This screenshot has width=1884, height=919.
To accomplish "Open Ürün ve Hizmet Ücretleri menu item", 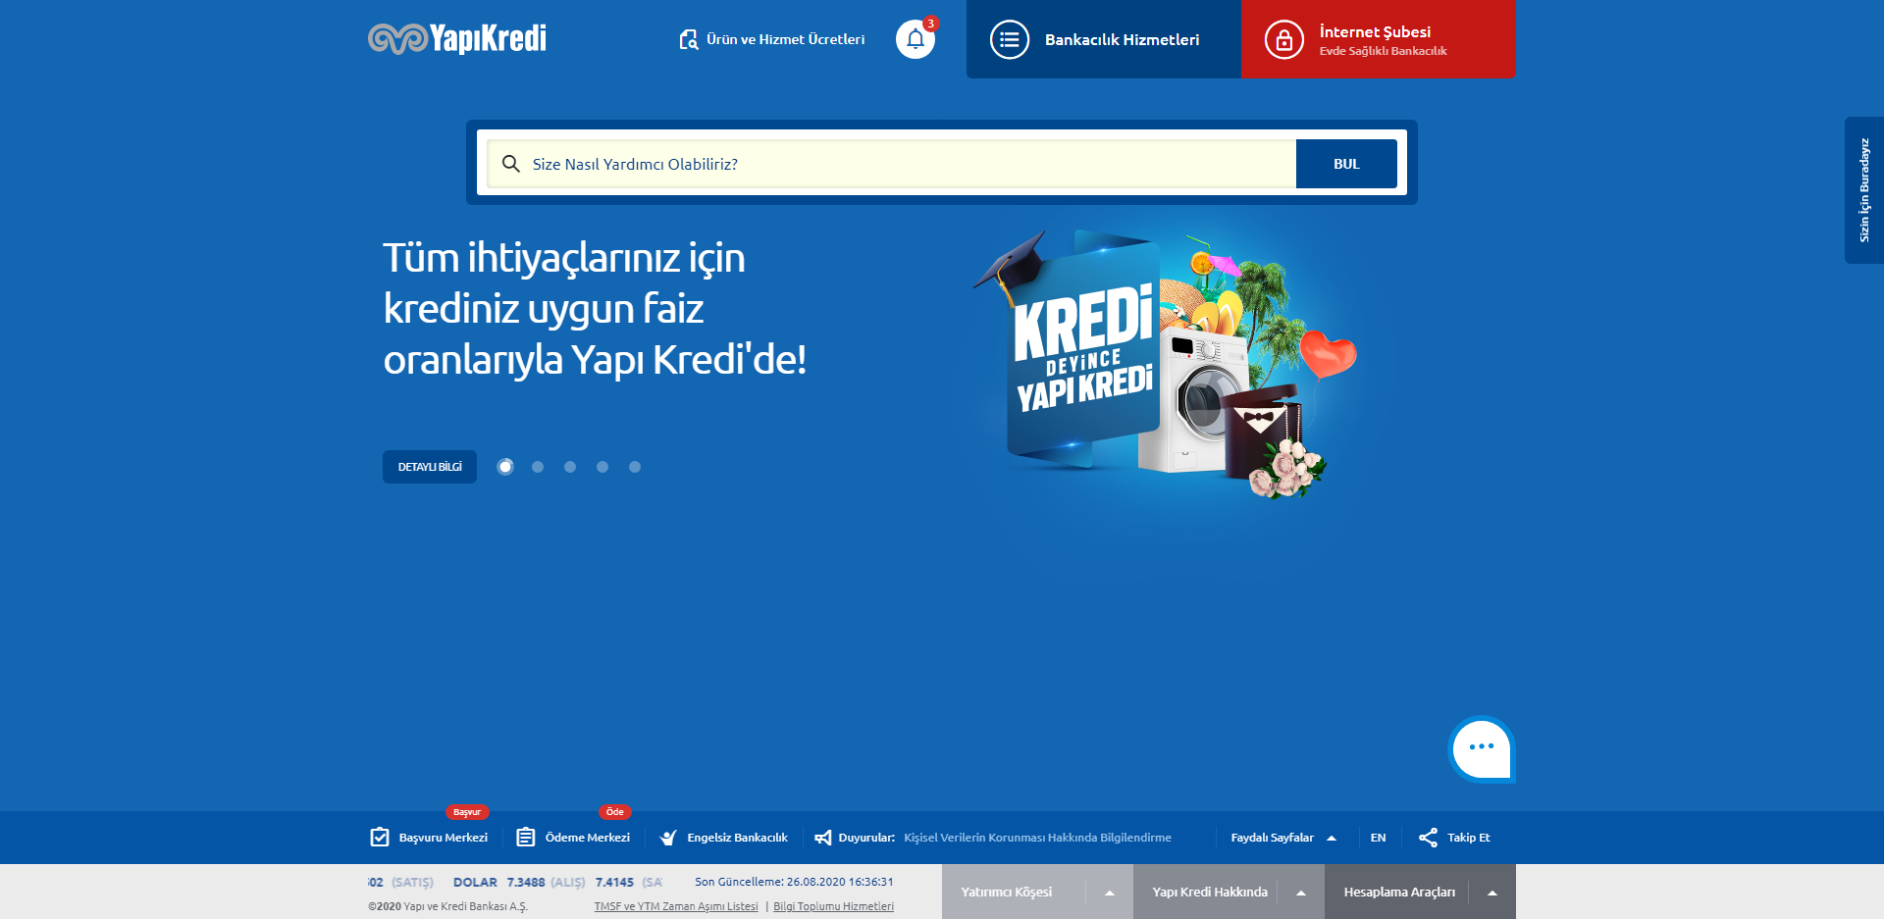I will 772,40.
